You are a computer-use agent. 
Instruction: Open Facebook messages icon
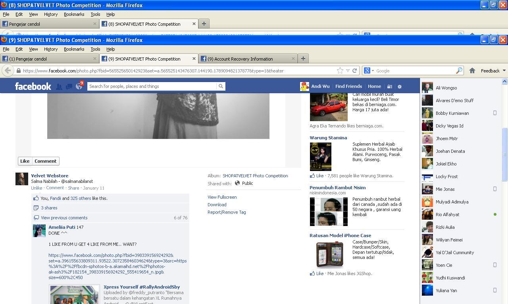[69, 86]
